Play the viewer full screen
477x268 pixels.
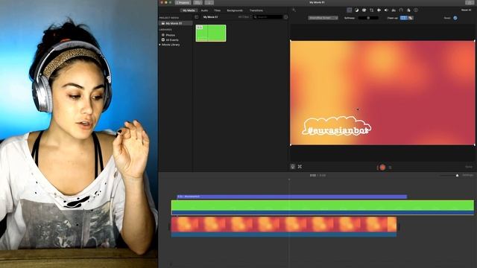[x=300, y=167]
